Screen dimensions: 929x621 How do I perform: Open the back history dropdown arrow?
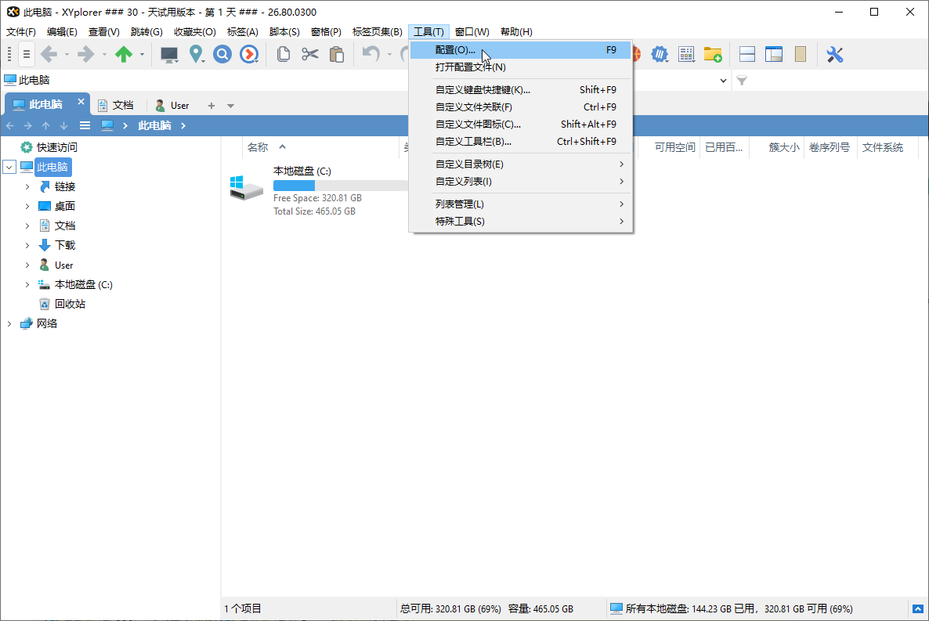coord(67,55)
